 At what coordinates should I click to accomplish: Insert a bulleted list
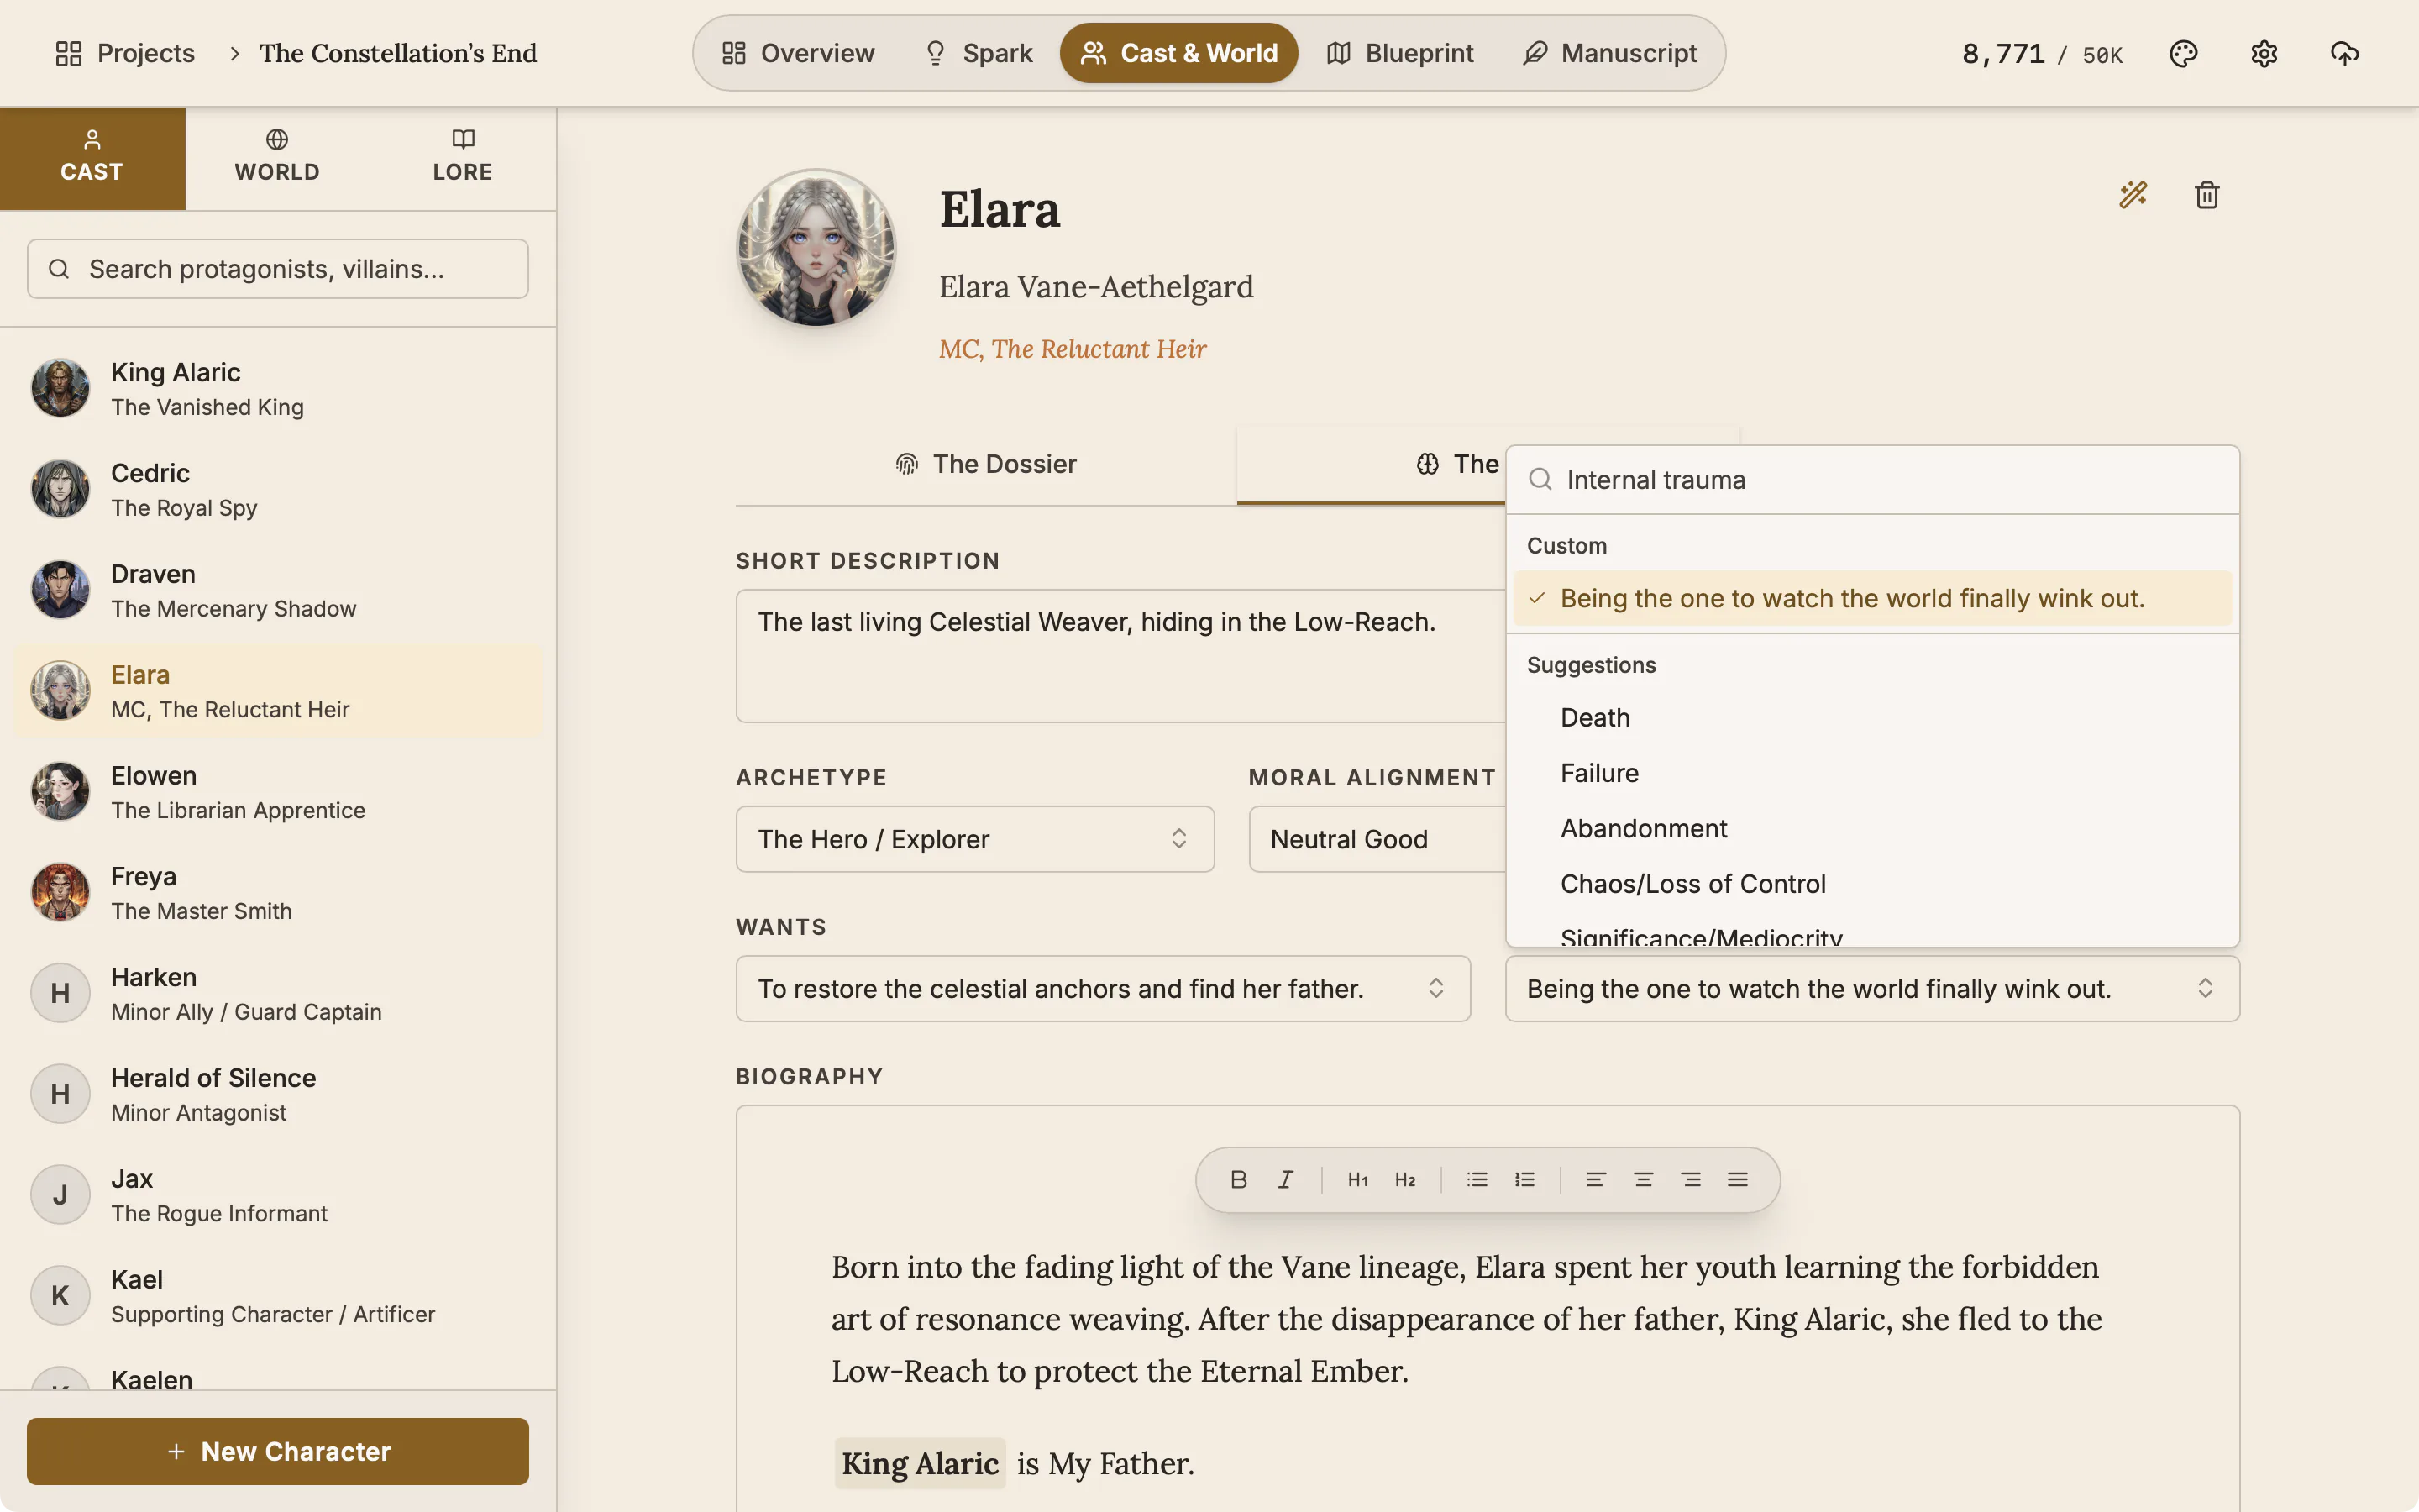tap(1477, 1179)
